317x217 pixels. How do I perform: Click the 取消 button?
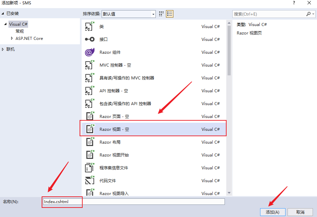[300, 212]
